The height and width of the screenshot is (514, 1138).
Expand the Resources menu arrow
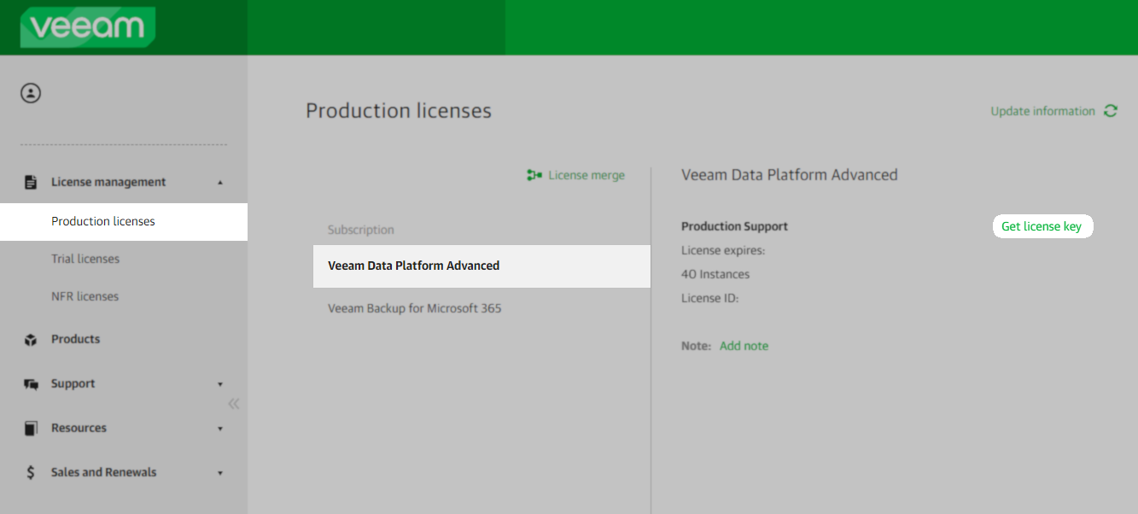pyautogui.click(x=220, y=429)
